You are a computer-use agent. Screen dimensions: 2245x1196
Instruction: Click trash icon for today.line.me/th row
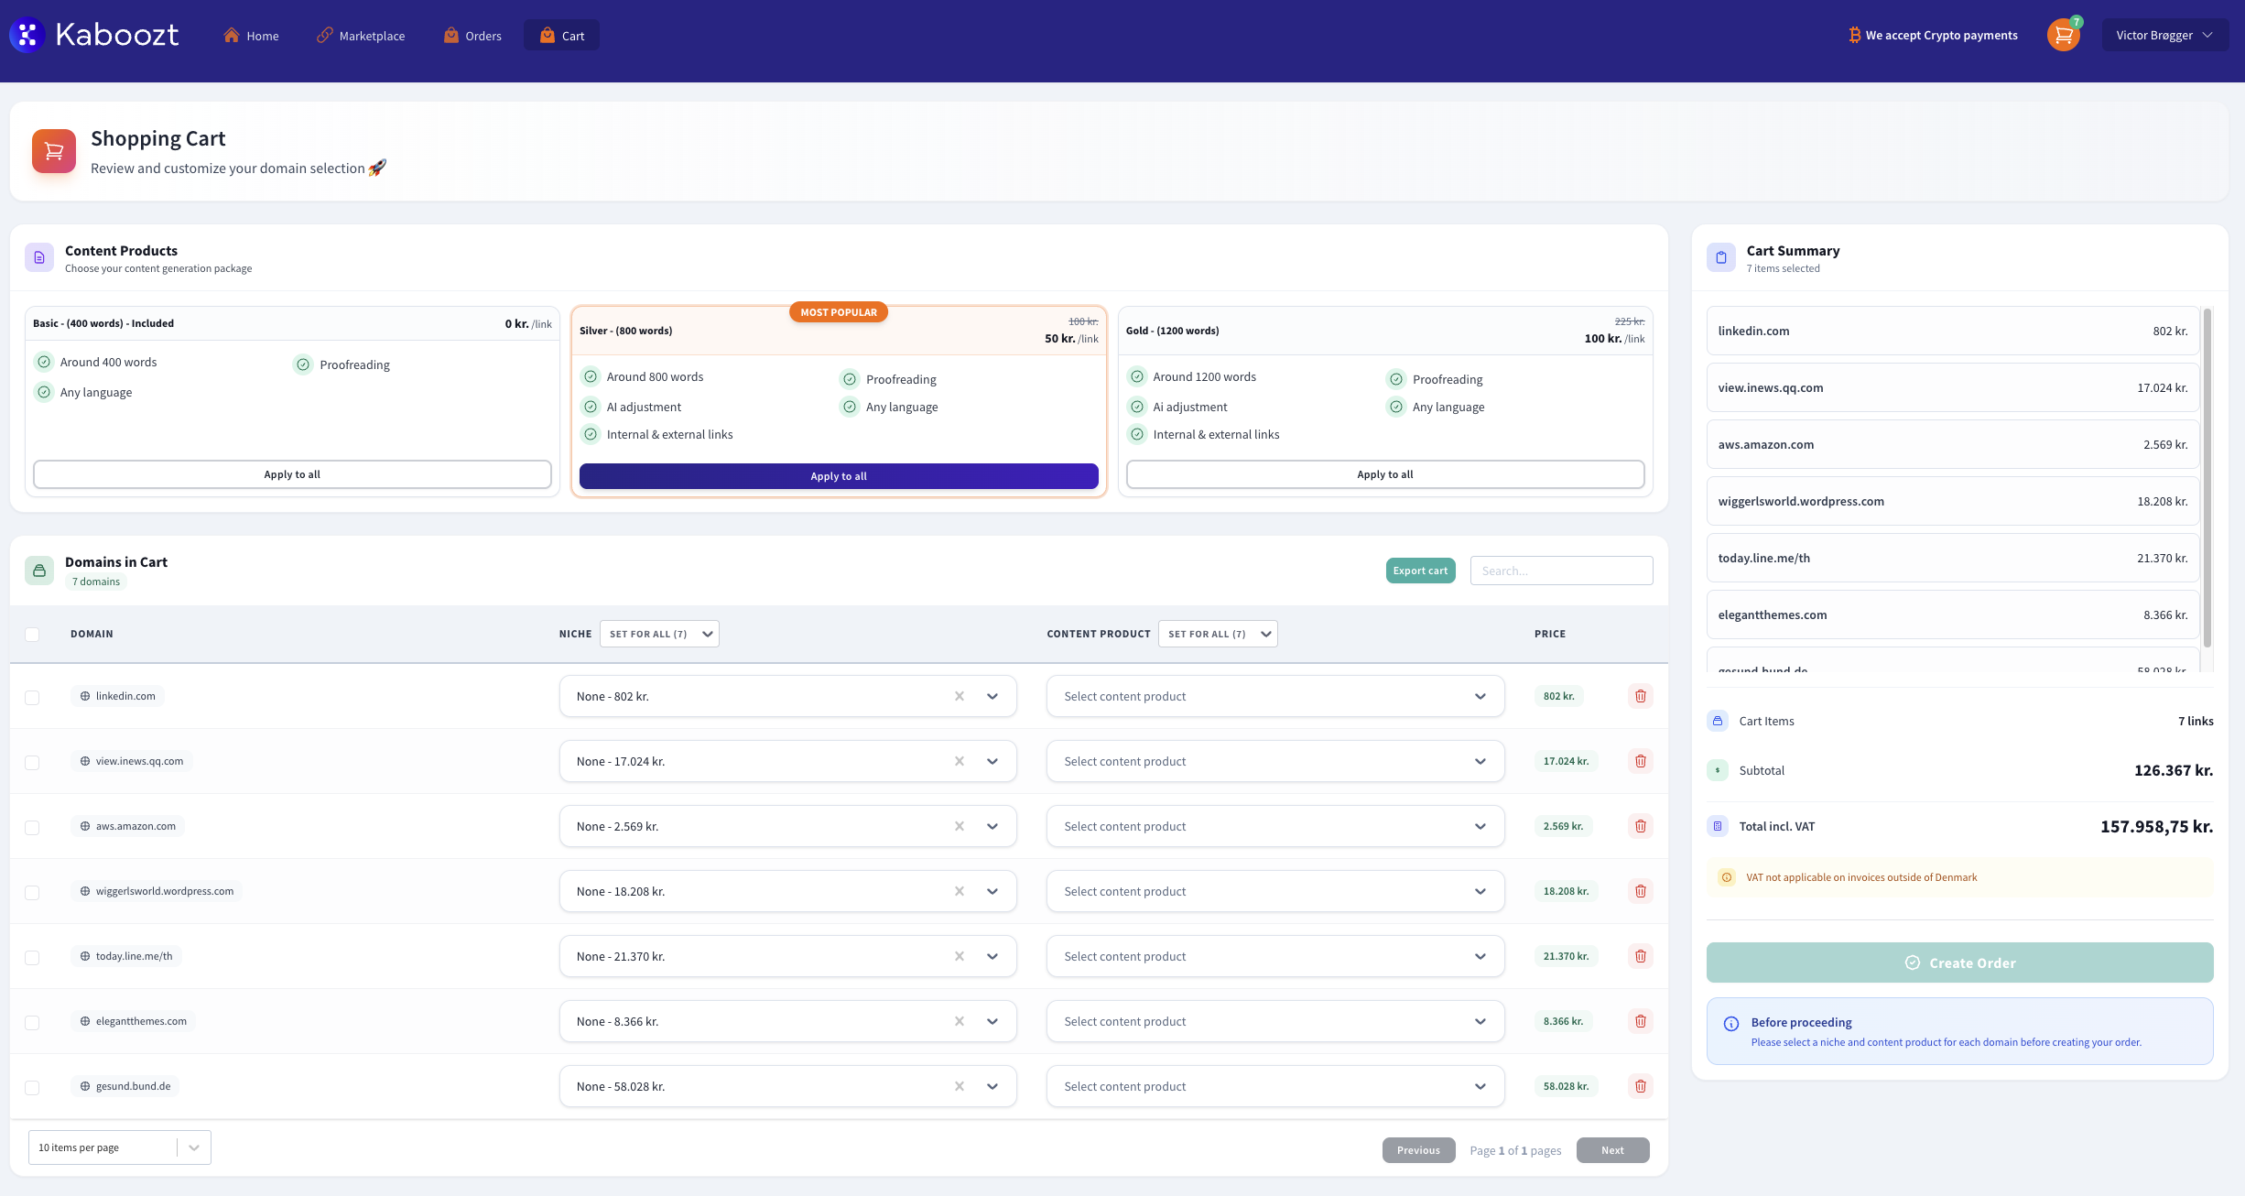(1640, 956)
